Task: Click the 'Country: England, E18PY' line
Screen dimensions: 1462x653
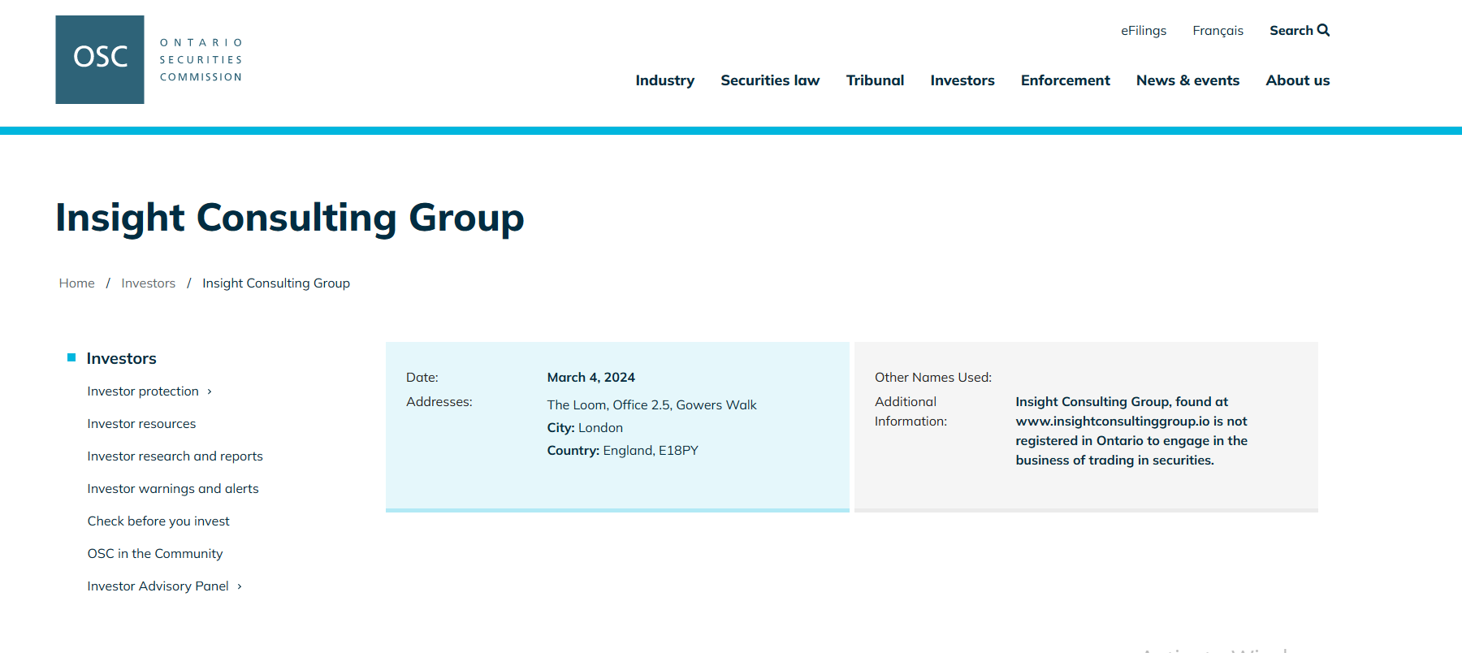Action: pos(622,451)
